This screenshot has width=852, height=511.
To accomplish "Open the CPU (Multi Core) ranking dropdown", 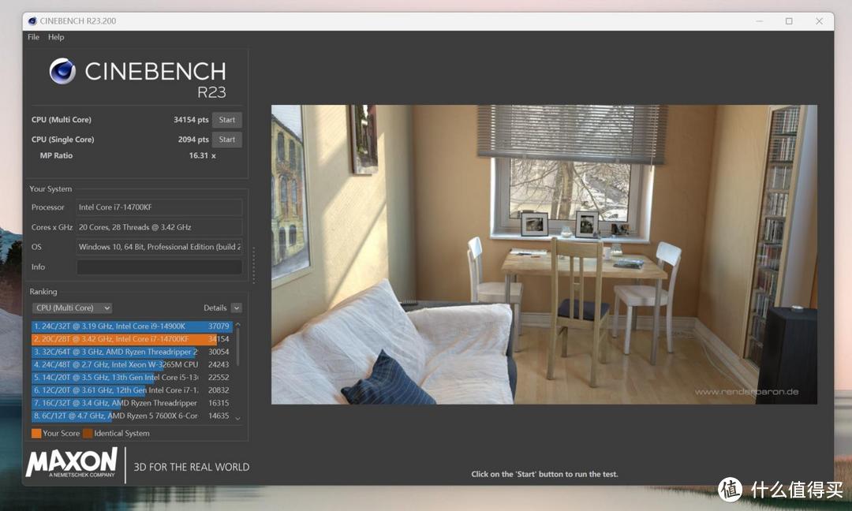I will [72, 308].
